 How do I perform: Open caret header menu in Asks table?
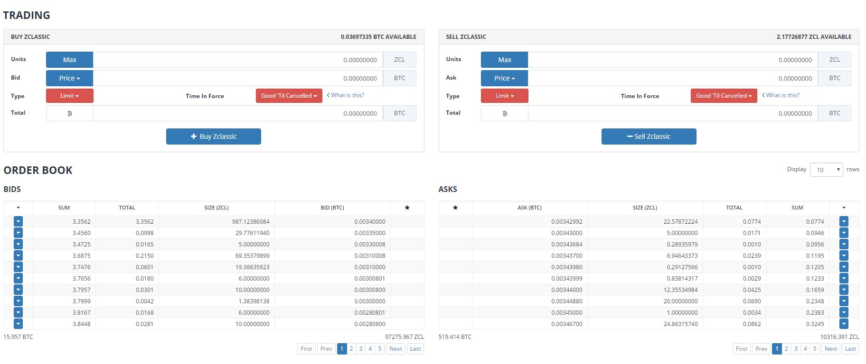[844, 208]
